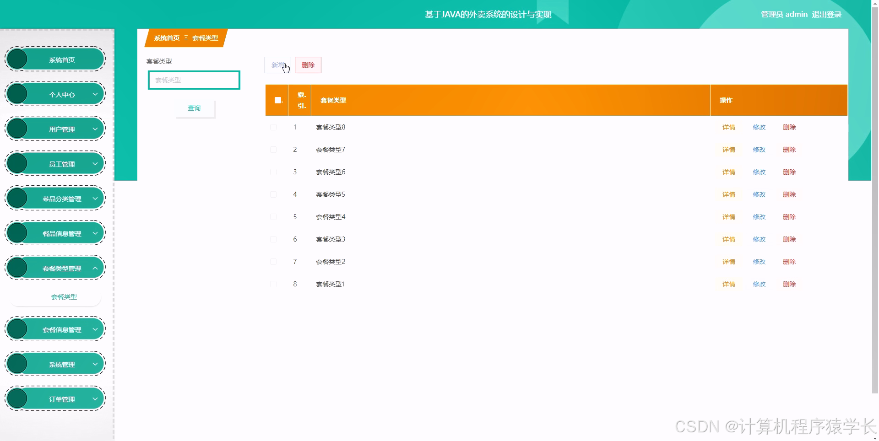This screenshot has height=441, width=879.
Task: Check the row checkbox for 套餐类型2
Action: click(273, 262)
